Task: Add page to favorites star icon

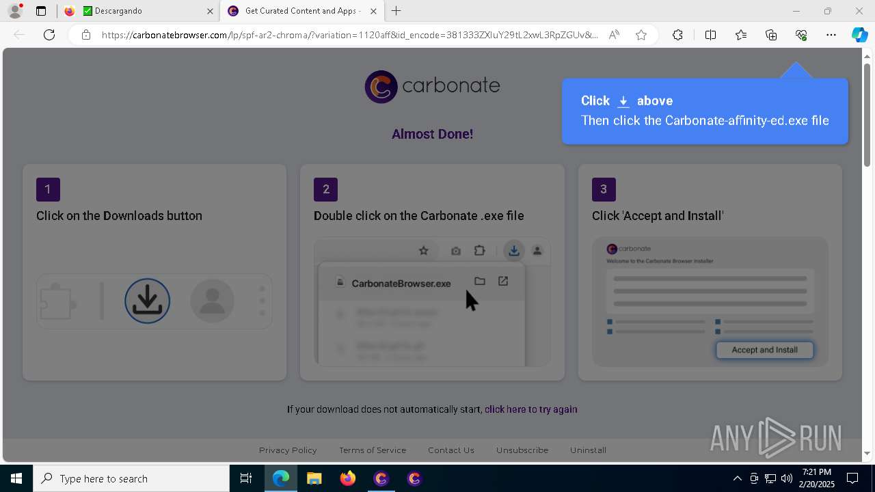Action: (641, 35)
